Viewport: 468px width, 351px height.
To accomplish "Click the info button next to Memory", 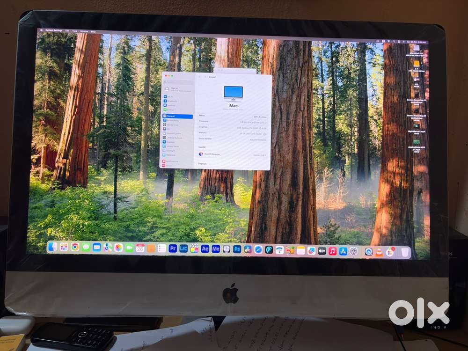I will point(265,133).
